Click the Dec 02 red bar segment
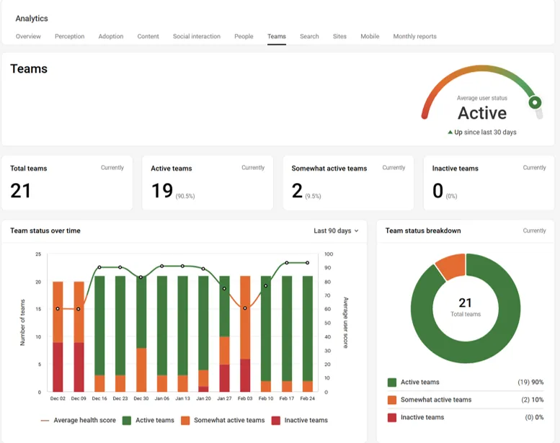560x443 pixels. pos(58,367)
